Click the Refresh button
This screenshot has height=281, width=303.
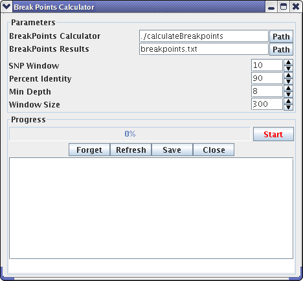tap(131, 150)
